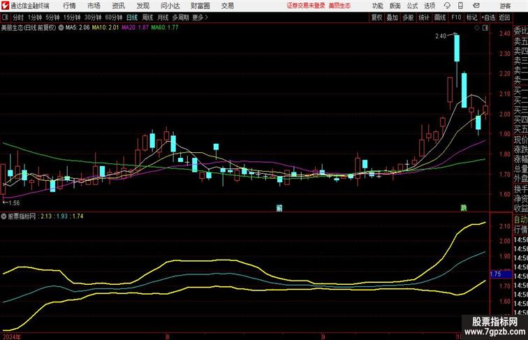Open the 选项 menu
Screen dimensions: 528x340
click(x=430, y=6)
